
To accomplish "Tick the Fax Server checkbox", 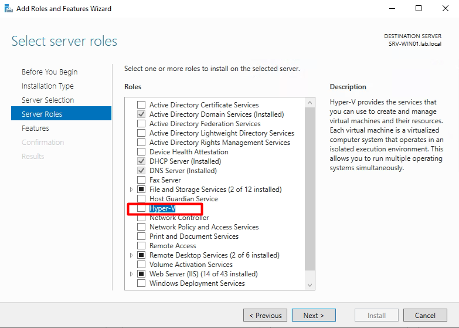I will click(141, 180).
